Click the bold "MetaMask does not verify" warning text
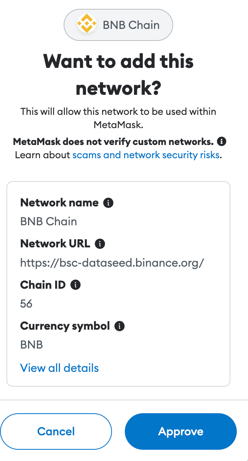 (x=114, y=142)
